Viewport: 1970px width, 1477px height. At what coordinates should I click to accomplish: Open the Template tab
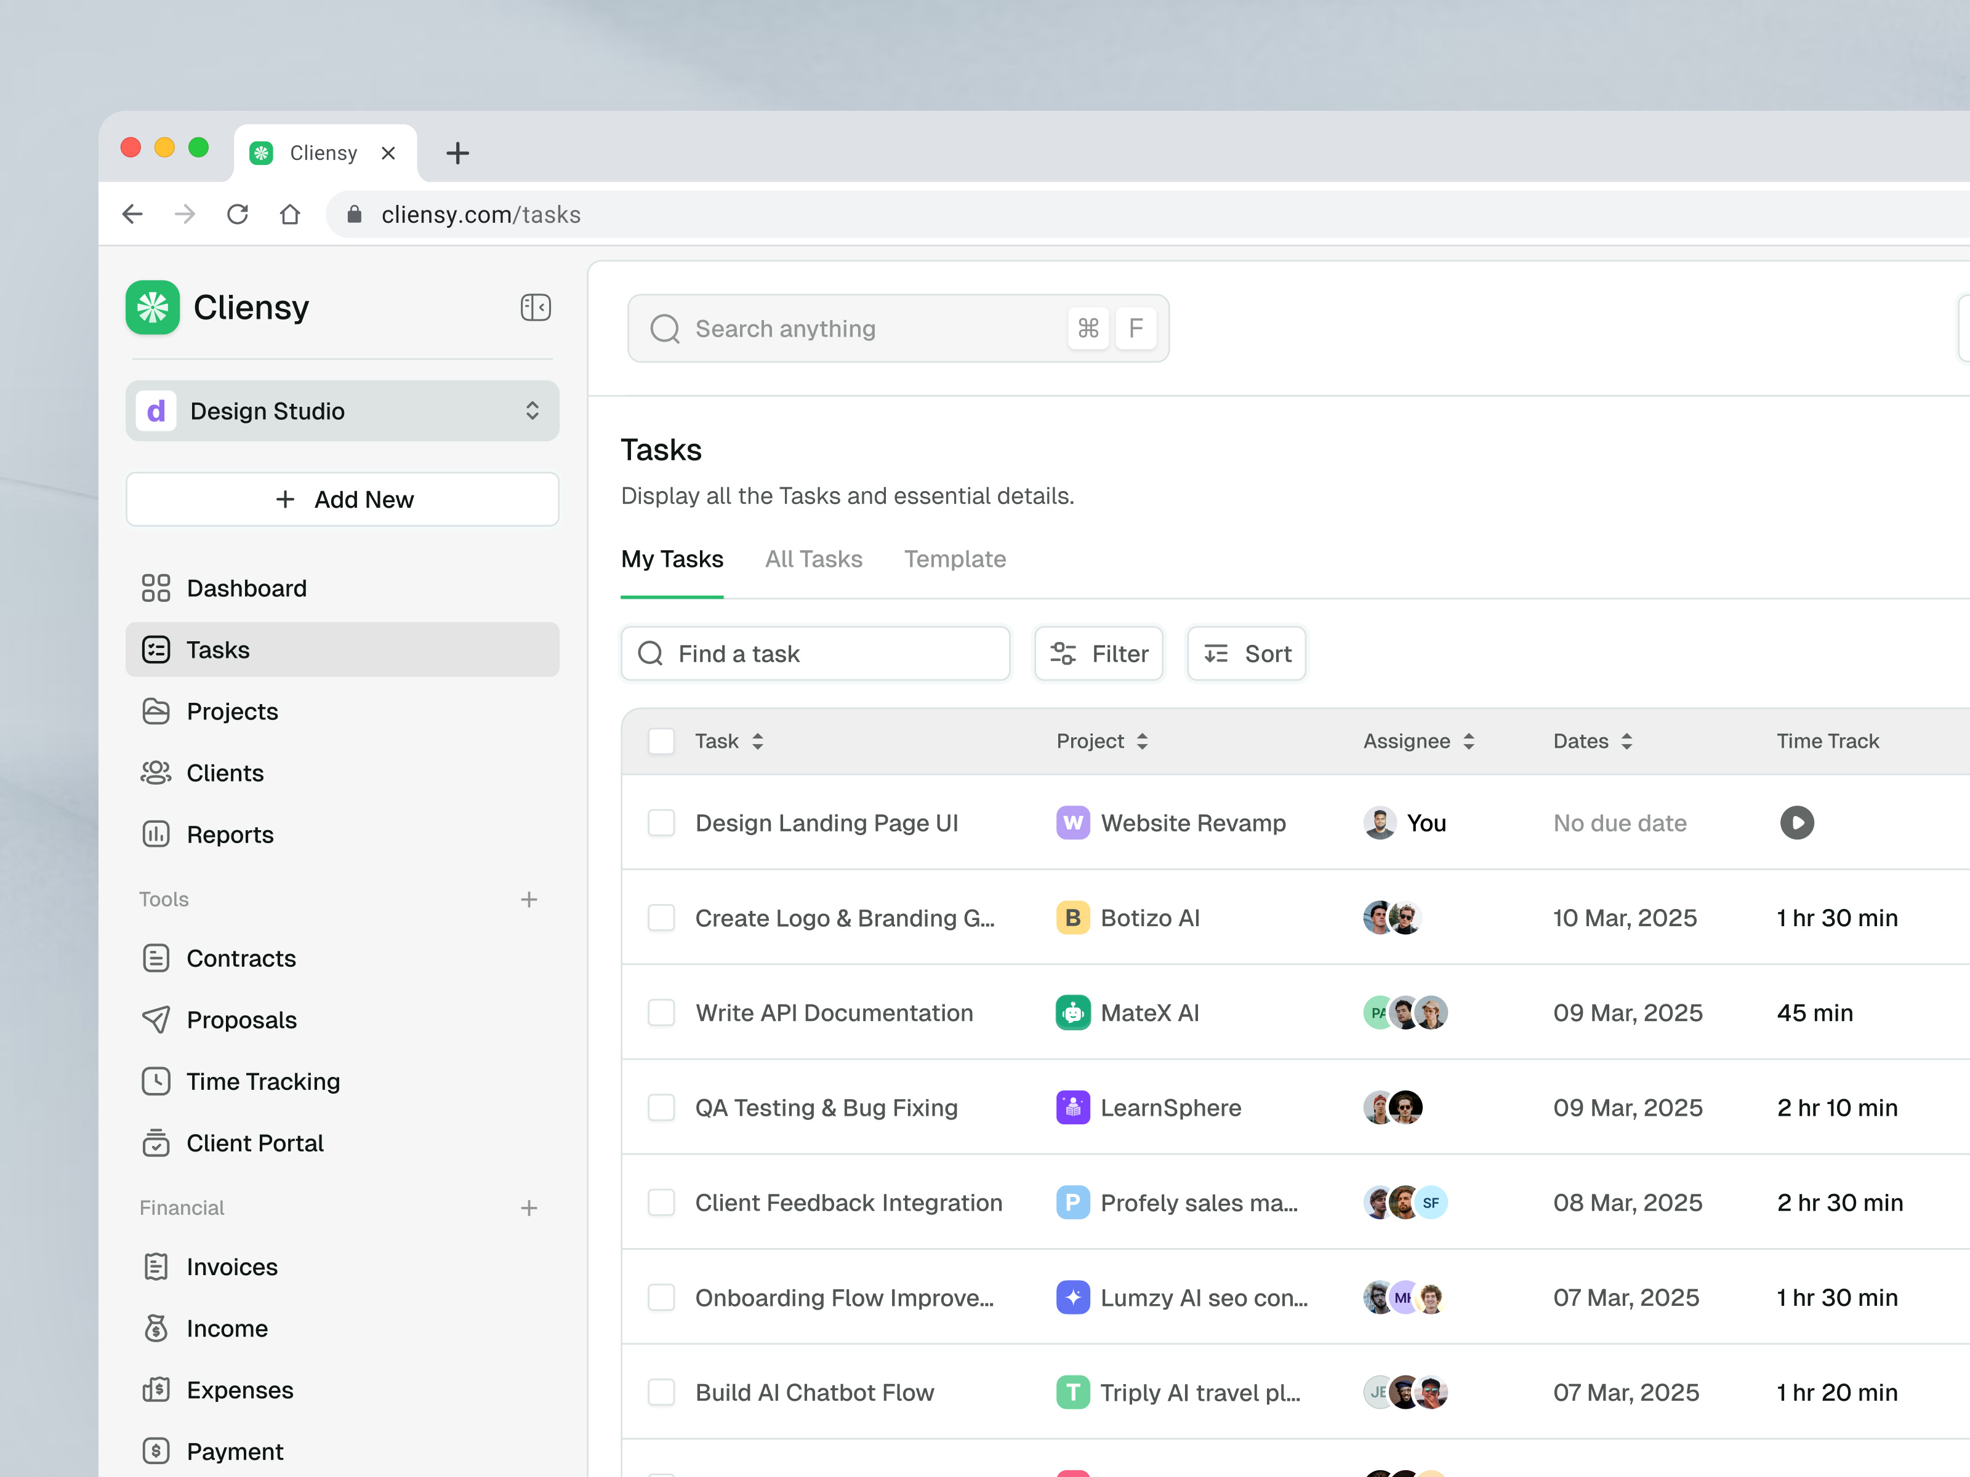[955, 559]
